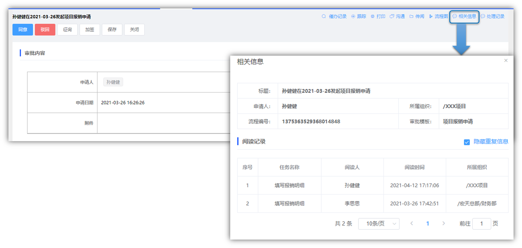Screen dimensions: 522x248
Task: Close the 相关信息 dialog
Action: tap(506, 60)
